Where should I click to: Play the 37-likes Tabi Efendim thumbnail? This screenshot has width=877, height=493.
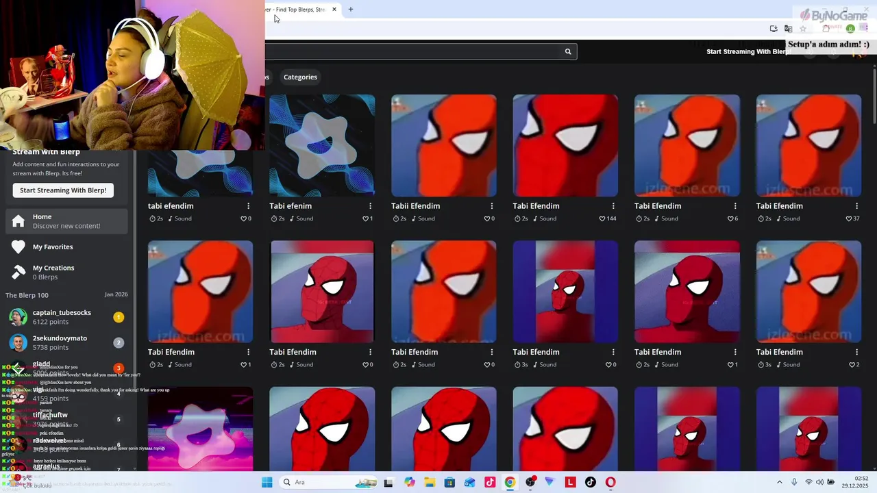tap(808, 145)
